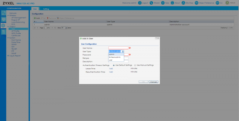Click the Remove toolbar button
This screenshot has width=239, height=121.
51,18
